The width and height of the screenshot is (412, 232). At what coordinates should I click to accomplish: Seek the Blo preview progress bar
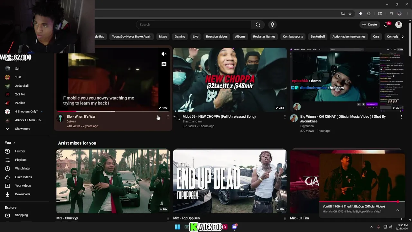[x=113, y=111]
